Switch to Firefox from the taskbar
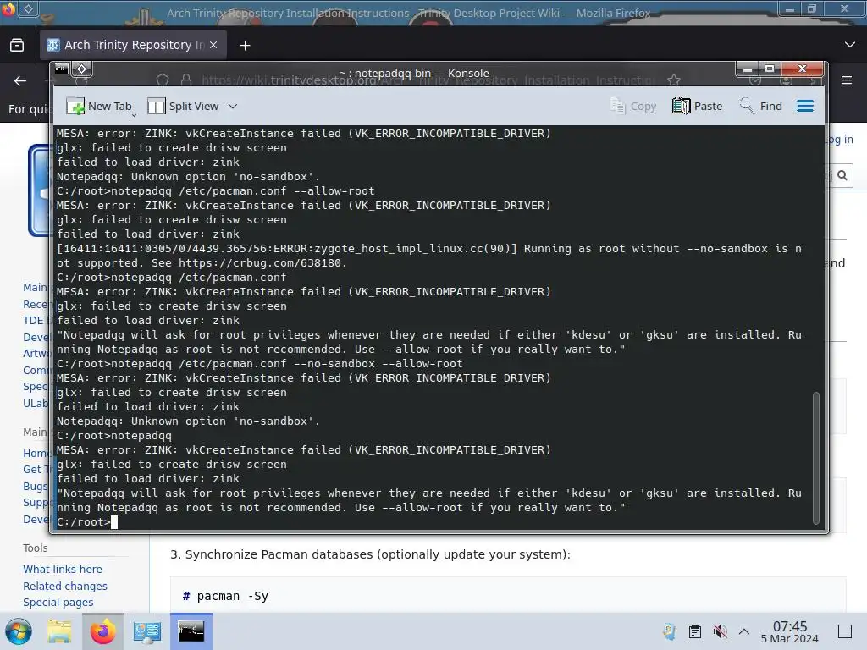This screenshot has height=650, width=867. tap(102, 631)
